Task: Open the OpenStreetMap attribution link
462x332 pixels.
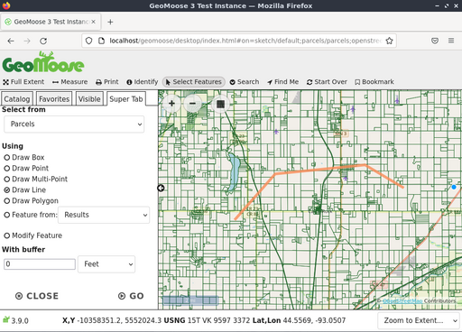Action: tap(402, 300)
